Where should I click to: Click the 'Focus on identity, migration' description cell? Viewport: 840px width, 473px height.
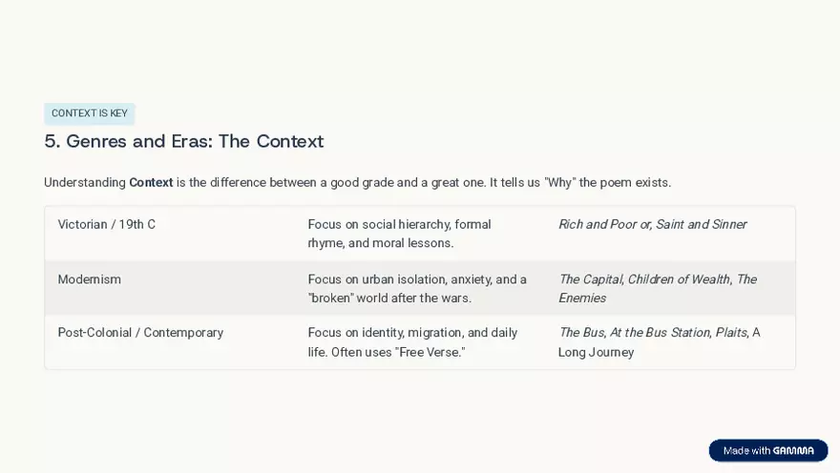[412, 342]
